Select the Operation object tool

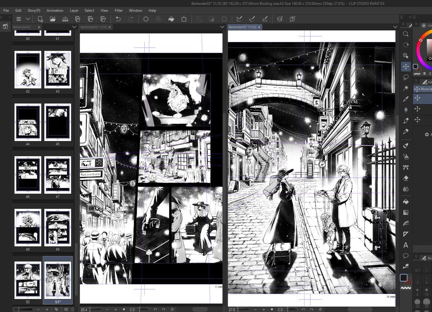click(x=406, y=55)
